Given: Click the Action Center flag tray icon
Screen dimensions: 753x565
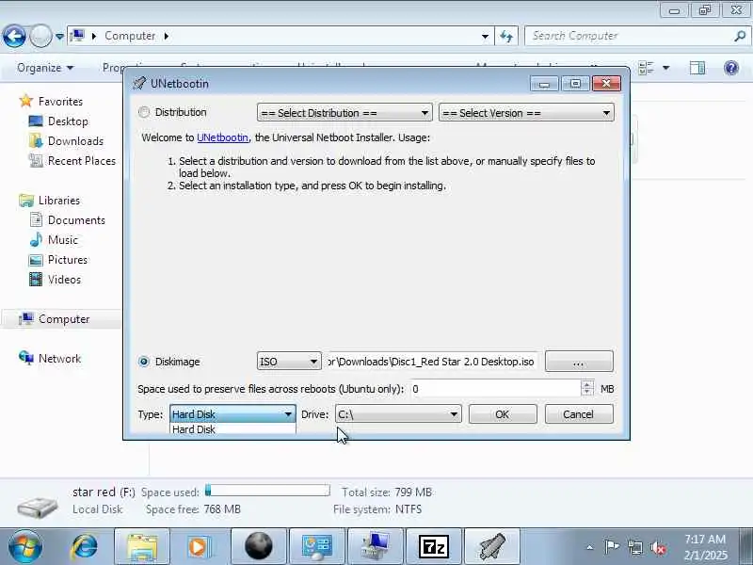Looking at the screenshot, I should [x=612, y=547].
